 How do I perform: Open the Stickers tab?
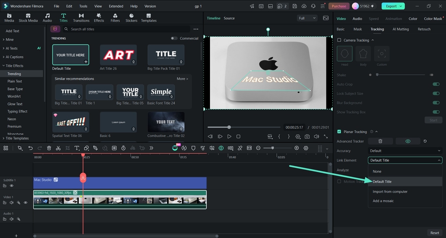pyautogui.click(x=131, y=18)
